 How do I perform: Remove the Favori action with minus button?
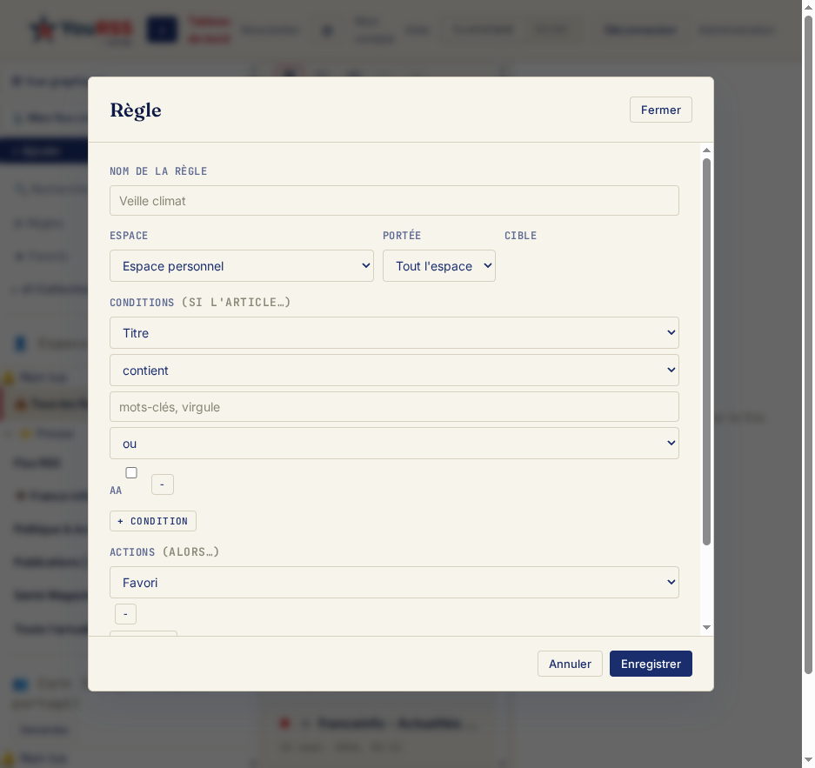click(125, 614)
